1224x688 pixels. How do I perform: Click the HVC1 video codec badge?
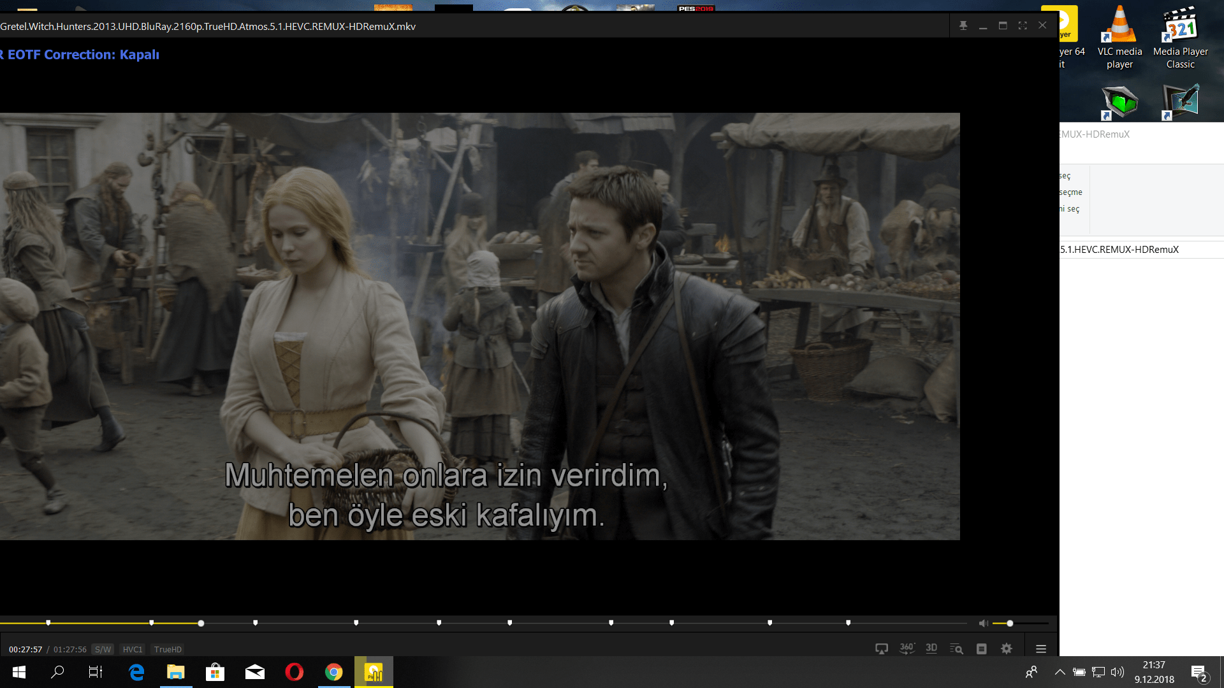tap(133, 649)
